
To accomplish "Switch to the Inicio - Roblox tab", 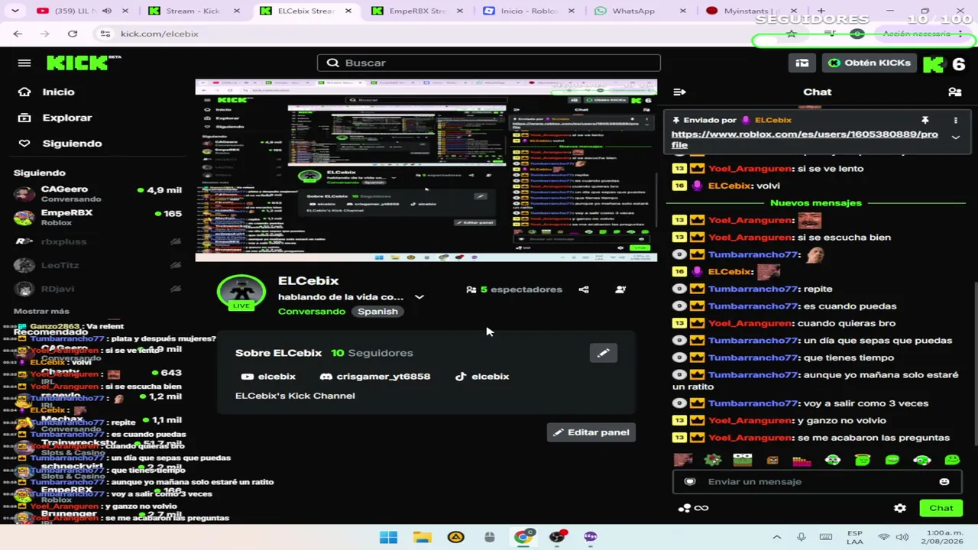I will (529, 11).
